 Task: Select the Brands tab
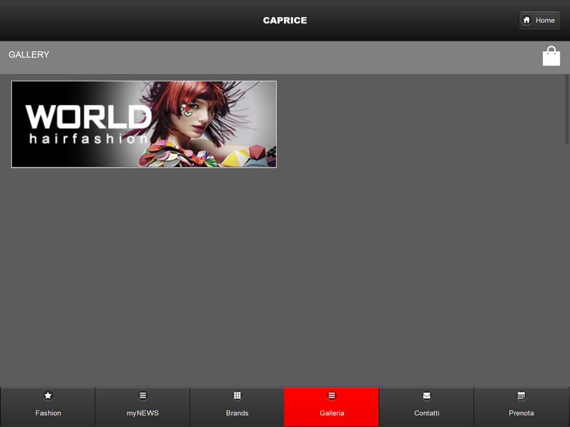tap(237, 407)
